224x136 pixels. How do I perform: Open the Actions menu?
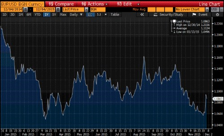click(95, 4)
